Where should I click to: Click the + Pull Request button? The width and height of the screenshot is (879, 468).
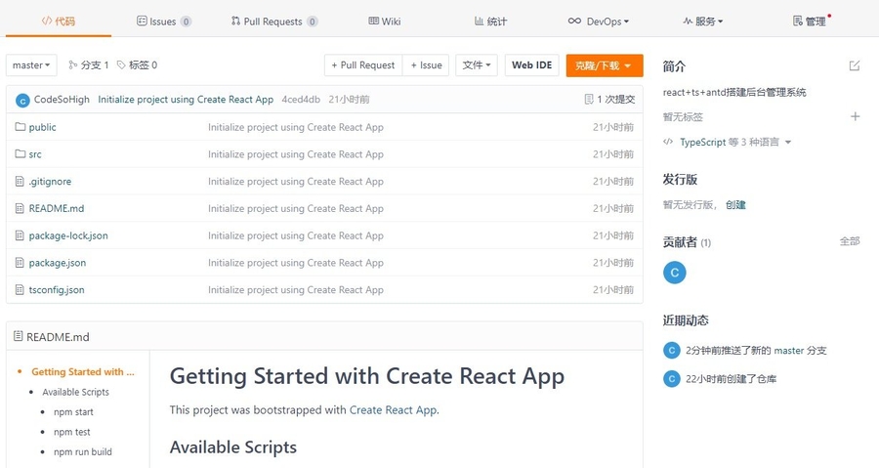pos(363,65)
